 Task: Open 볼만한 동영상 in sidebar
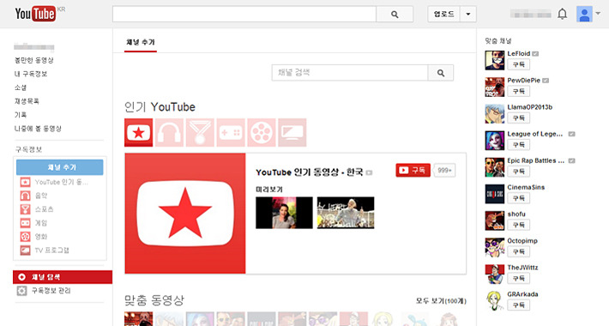point(34,60)
